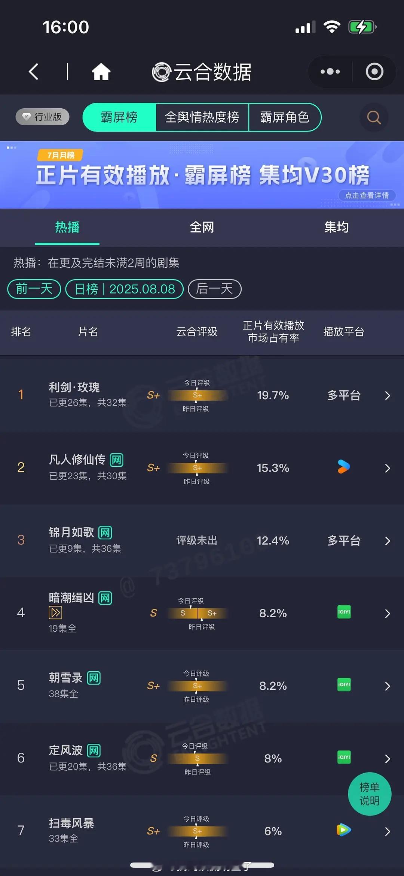
Task: Tap the Tencent Video icon for 扫毒风暴
Action: pos(344,830)
